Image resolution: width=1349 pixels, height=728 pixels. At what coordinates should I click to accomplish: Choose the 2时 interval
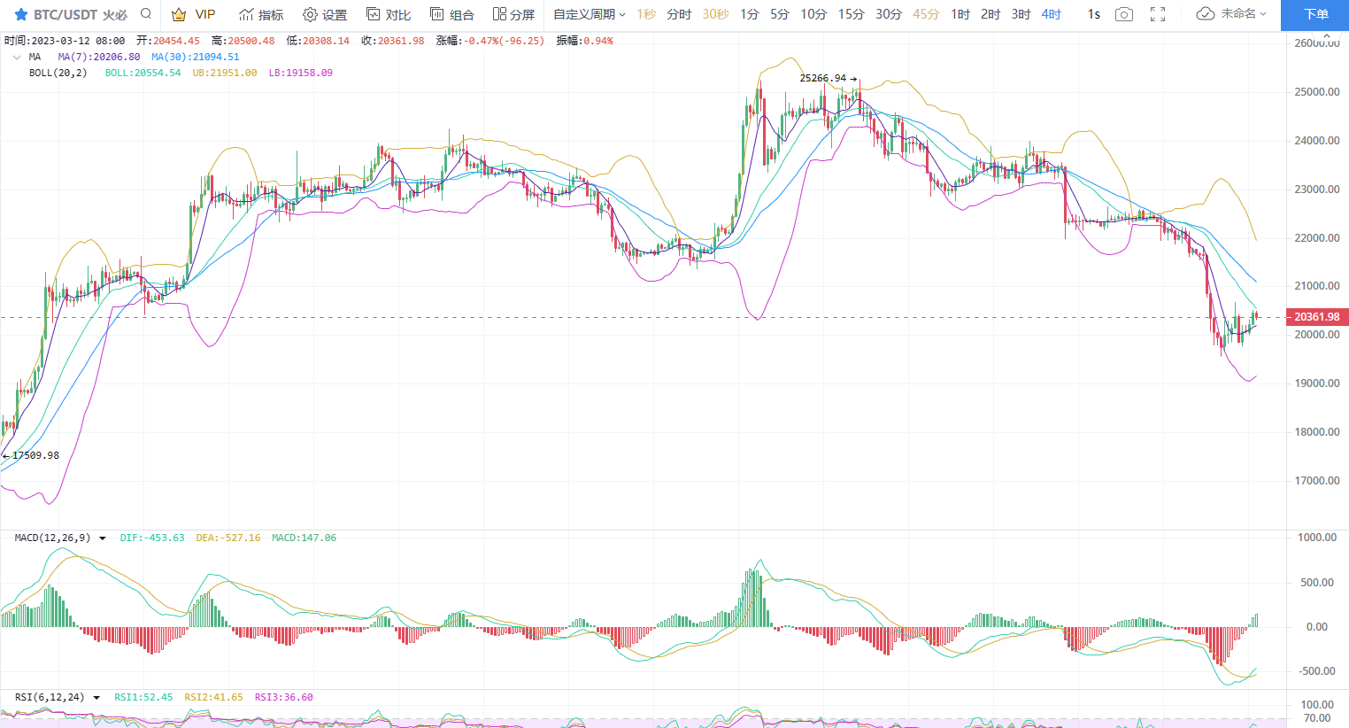991,14
